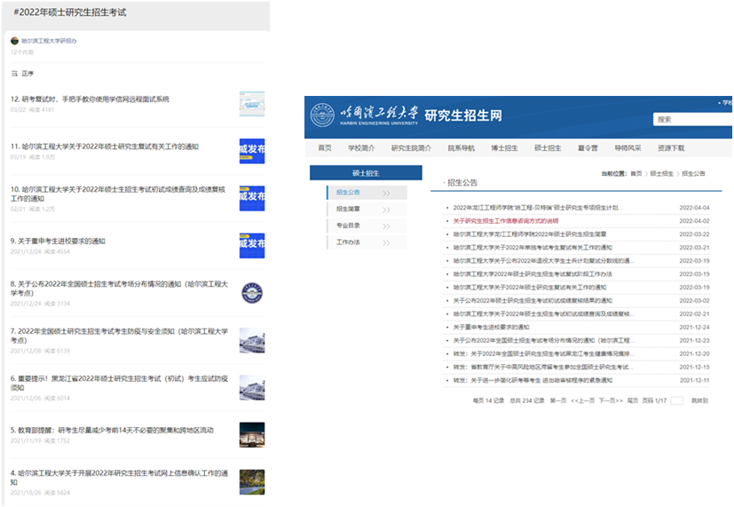Open red notice 关于研究生招生工作信息咨询方式的说明
The image size is (734, 507).
click(x=506, y=221)
